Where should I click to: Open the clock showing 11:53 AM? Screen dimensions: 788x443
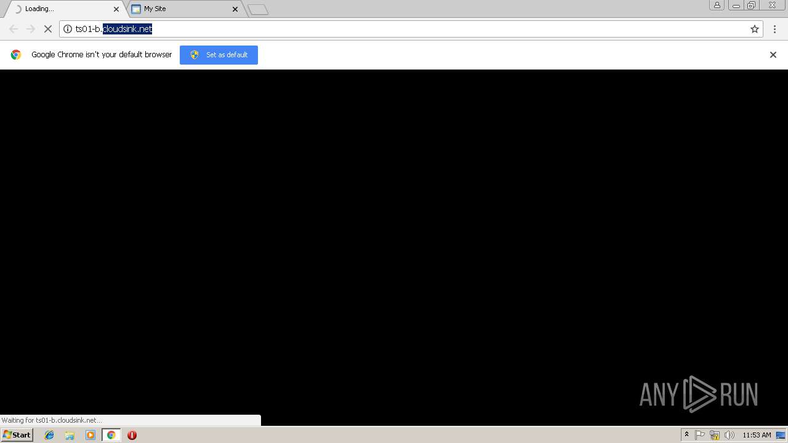pos(757,435)
